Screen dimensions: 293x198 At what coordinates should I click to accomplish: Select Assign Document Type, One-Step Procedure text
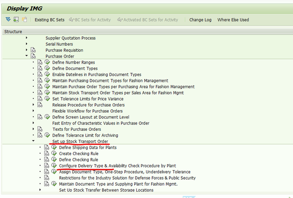point(125,172)
